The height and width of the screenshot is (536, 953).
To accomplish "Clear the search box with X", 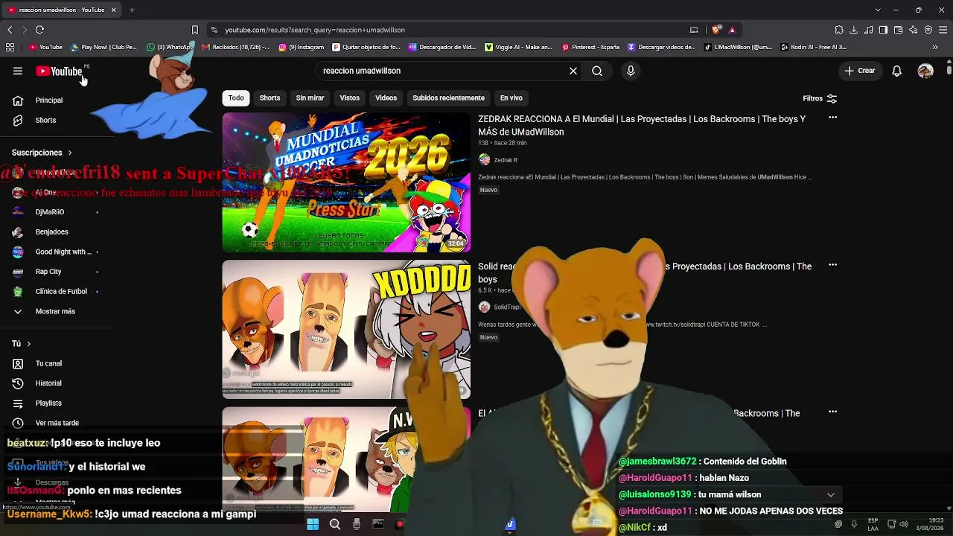I will pos(573,71).
